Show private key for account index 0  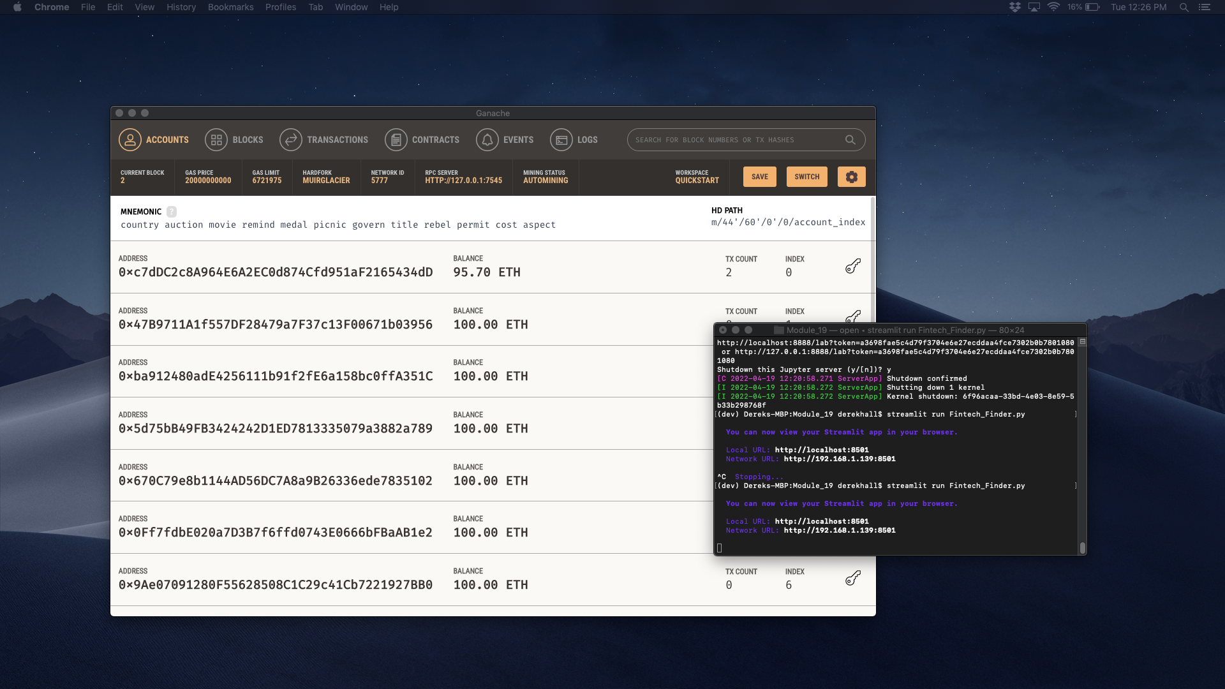[x=853, y=266]
